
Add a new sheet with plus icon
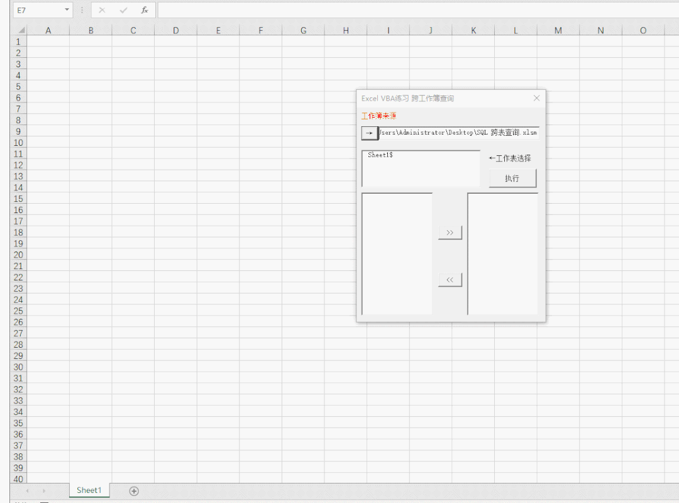click(x=134, y=491)
